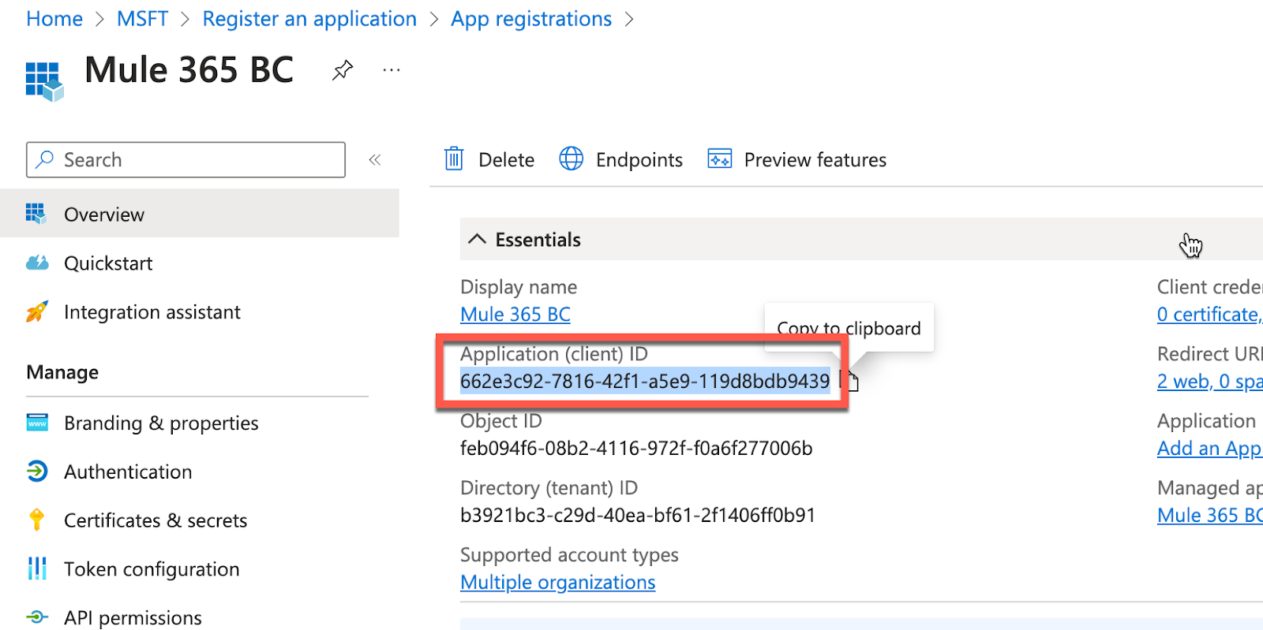This screenshot has width=1263, height=630.
Task: Pin the Mule 365 BC page
Action: click(342, 70)
